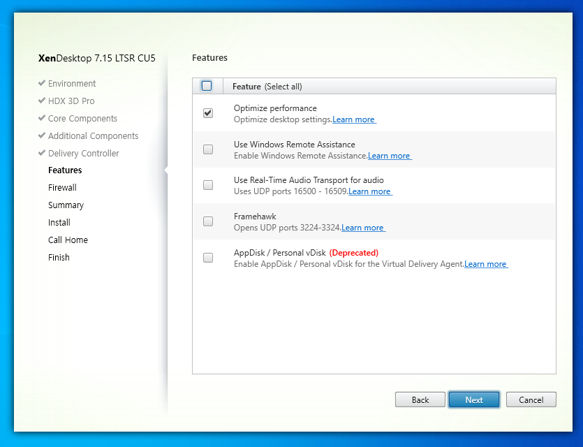
Task: Check the AppDisk / Personal vDisk checkbox
Action: tap(208, 257)
